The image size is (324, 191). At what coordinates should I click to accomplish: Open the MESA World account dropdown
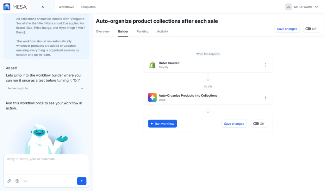tap(306, 7)
